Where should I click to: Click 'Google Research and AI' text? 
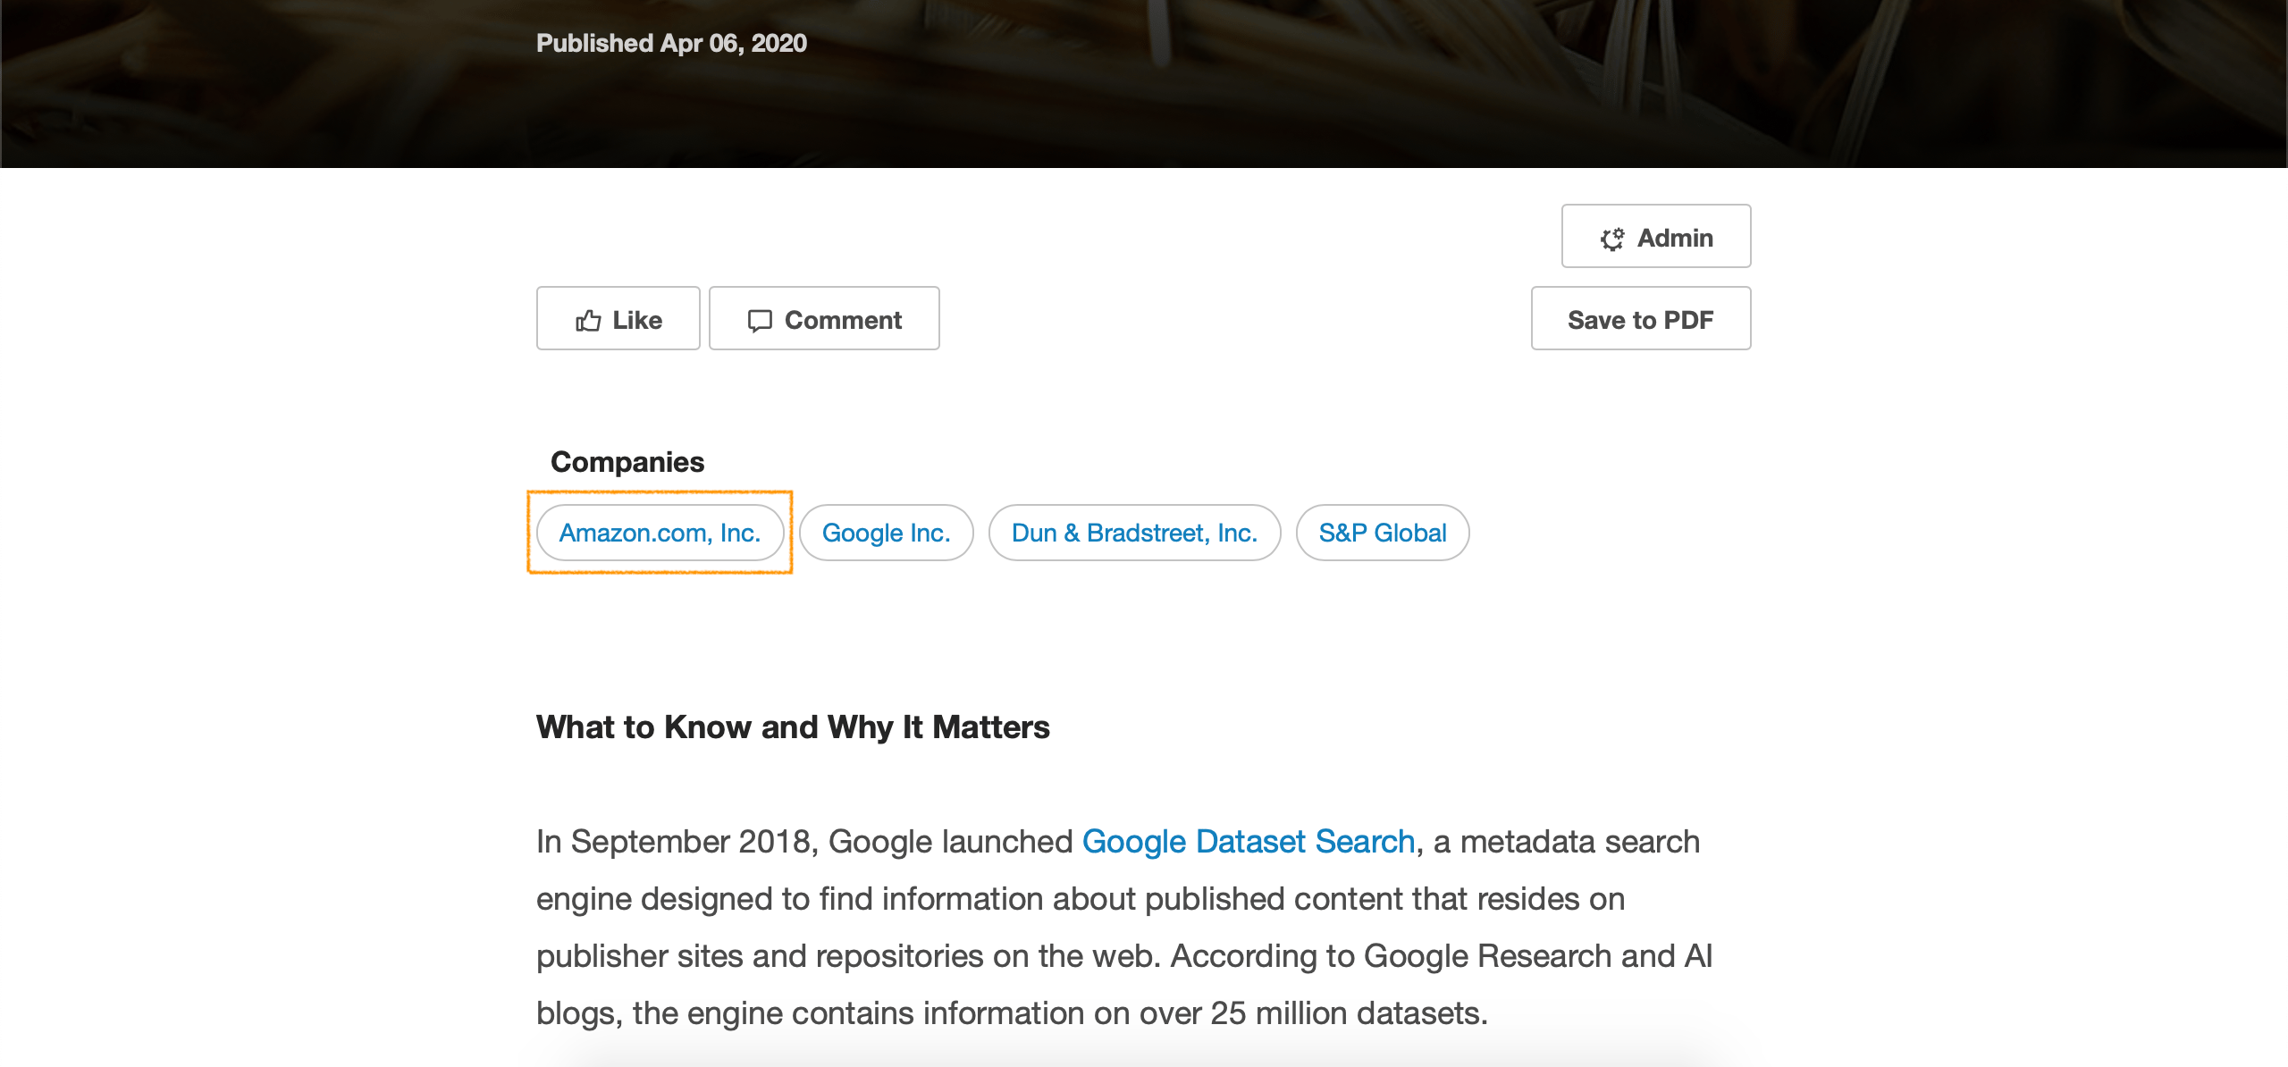tap(1537, 956)
